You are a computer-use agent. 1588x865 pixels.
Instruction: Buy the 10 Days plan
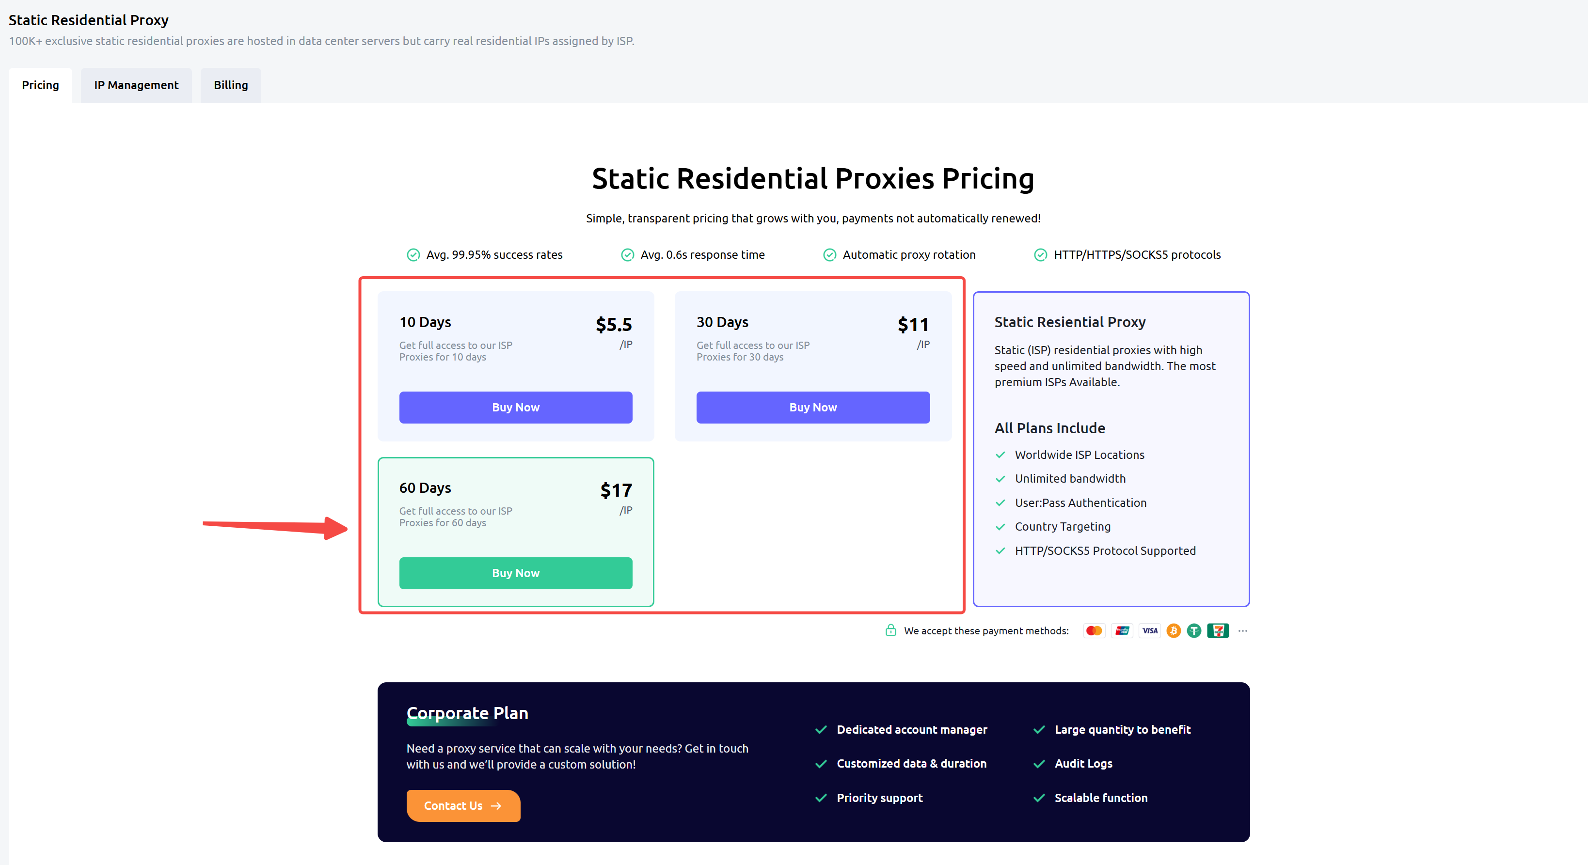pos(515,407)
